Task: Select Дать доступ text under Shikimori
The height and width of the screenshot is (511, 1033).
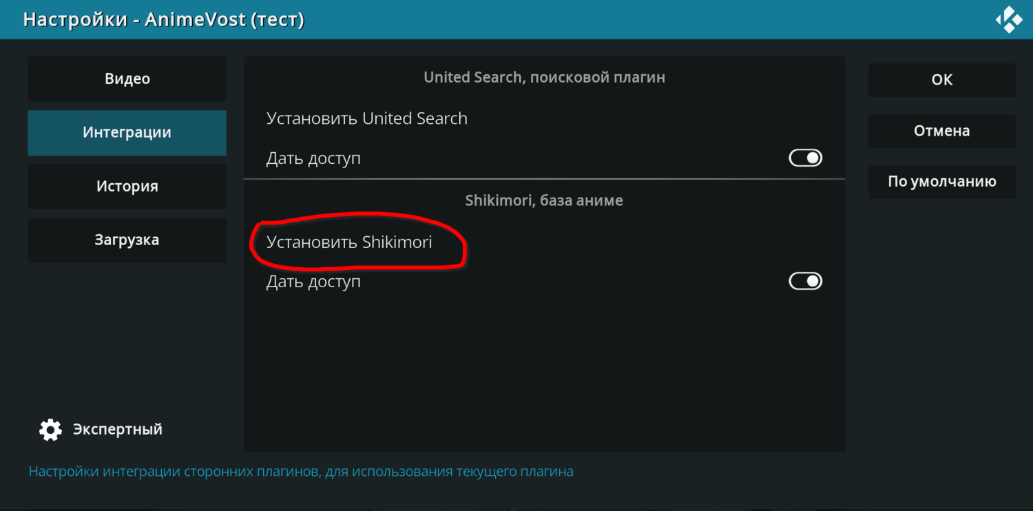Action: [313, 282]
